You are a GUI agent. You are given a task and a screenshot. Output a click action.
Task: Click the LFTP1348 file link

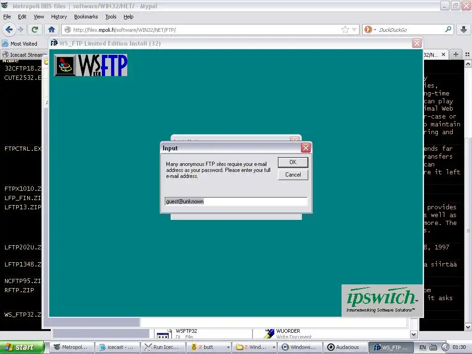tap(23, 264)
